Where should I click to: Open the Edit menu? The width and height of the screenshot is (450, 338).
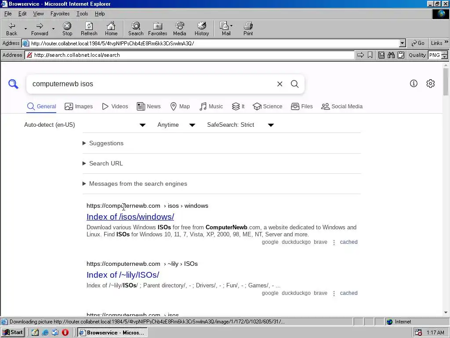pyautogui.click(x=22, y=14)
